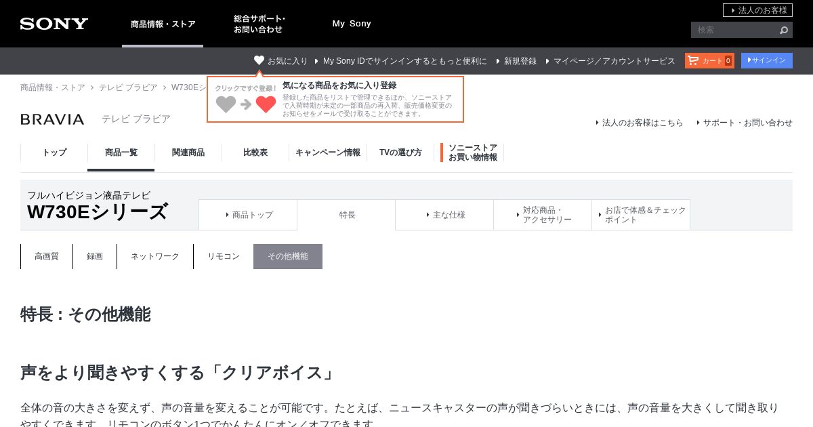Go to 商品トップ product tab
Image resolution: width=813 pixels, height=427 pixels.
point(248,215)
